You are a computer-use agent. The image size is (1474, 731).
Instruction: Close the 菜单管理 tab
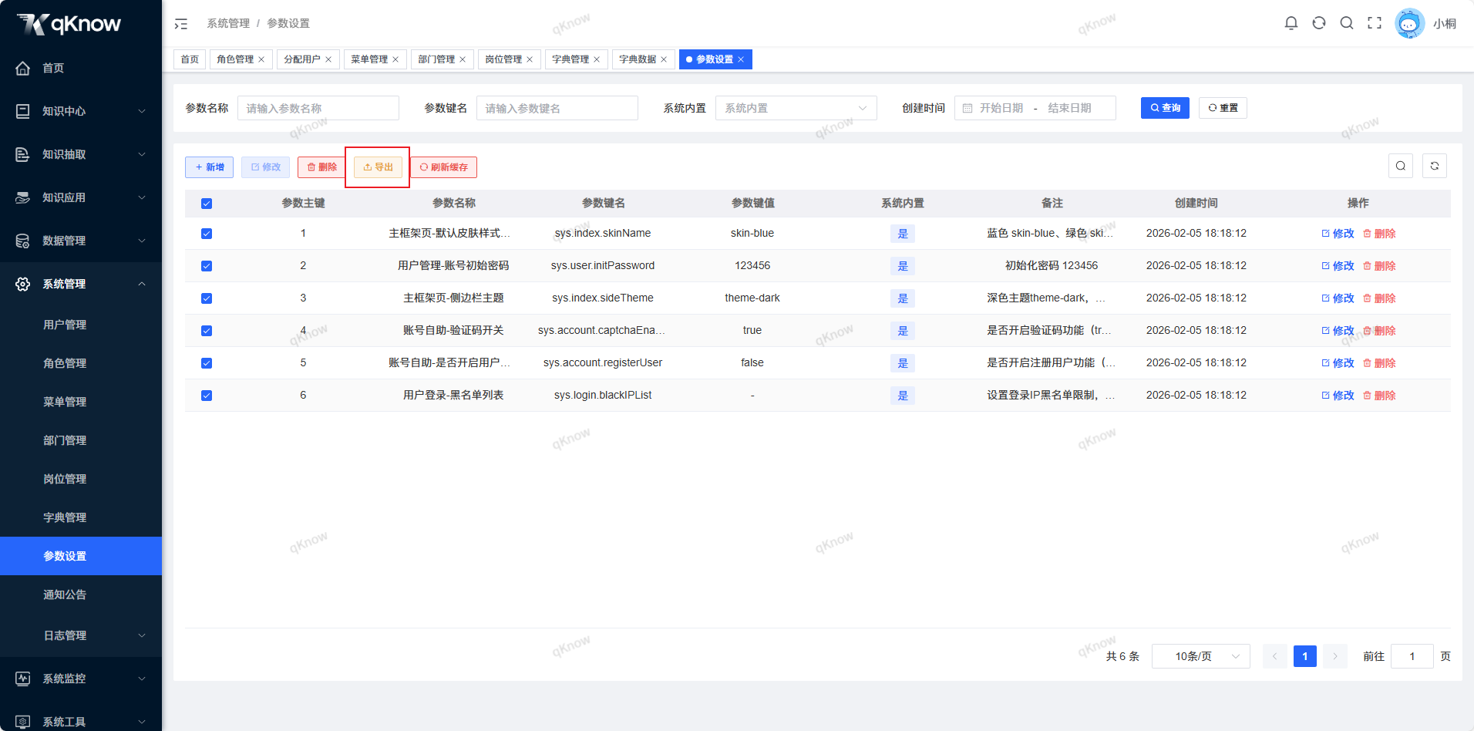[395, 59]
